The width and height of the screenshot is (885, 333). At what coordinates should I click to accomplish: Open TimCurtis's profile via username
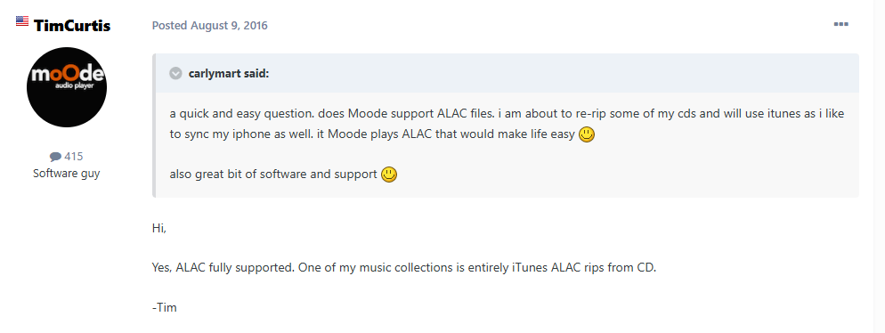point(72,26)
